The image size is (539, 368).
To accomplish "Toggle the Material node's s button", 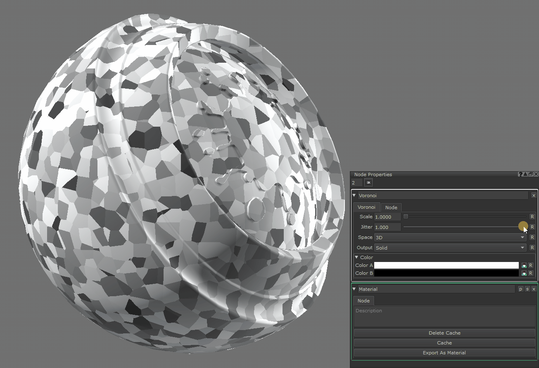I will [x=527, y=289].
